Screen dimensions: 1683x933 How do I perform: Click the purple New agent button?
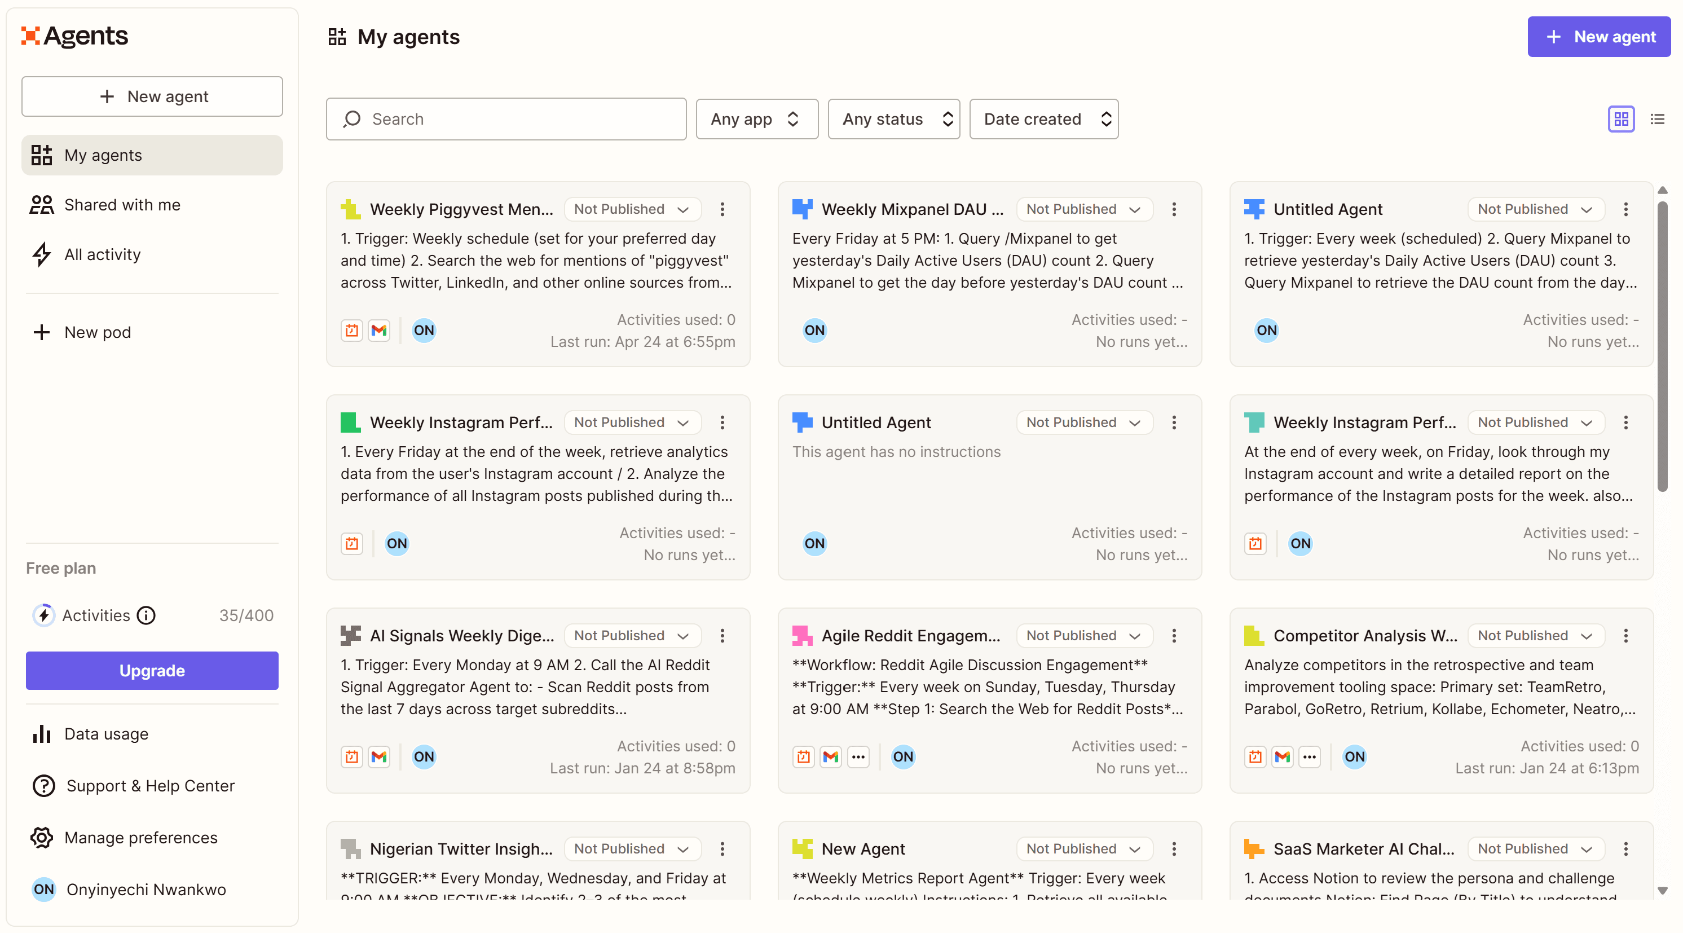(1599, 37)
